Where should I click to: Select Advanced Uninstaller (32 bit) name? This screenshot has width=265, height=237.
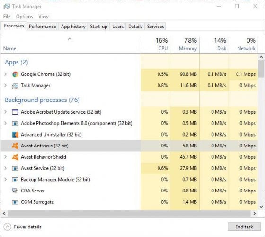[51, 135]
